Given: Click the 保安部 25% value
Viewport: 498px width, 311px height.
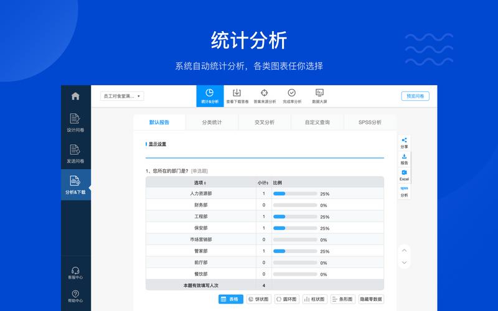Looking at the screenshot, I should 324,228.
